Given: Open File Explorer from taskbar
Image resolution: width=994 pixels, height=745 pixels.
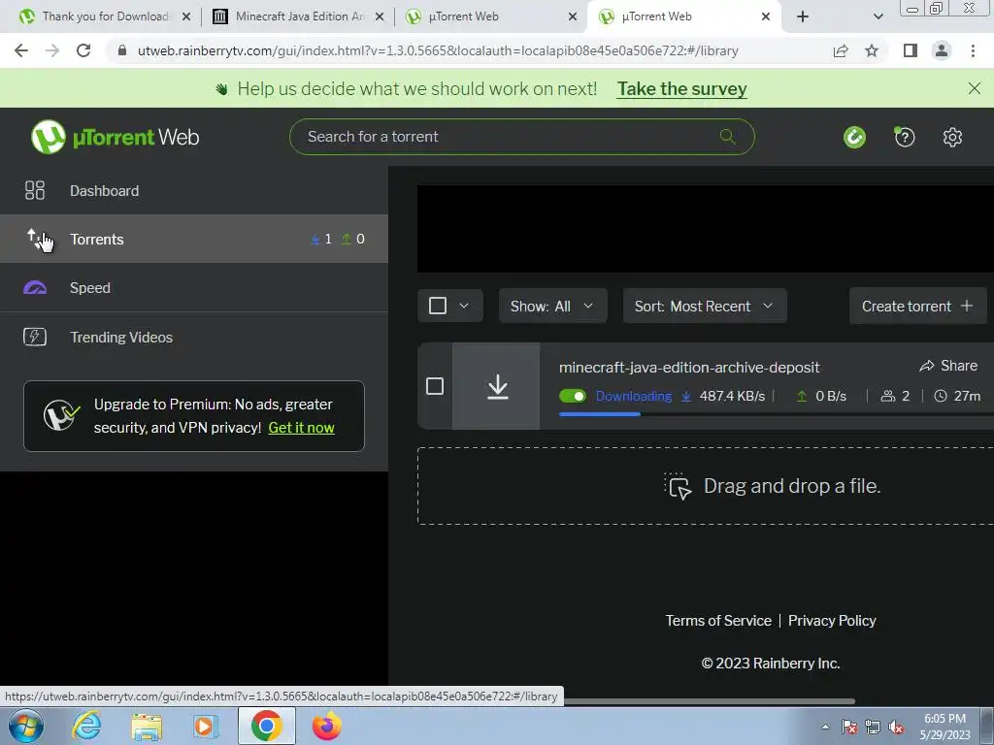Looking at the screenshot, I should tap(147, 727).
